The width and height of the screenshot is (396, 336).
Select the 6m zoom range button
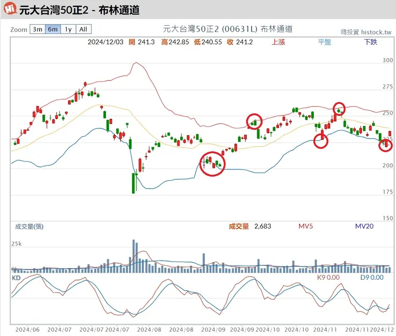[x=53, y=29]
